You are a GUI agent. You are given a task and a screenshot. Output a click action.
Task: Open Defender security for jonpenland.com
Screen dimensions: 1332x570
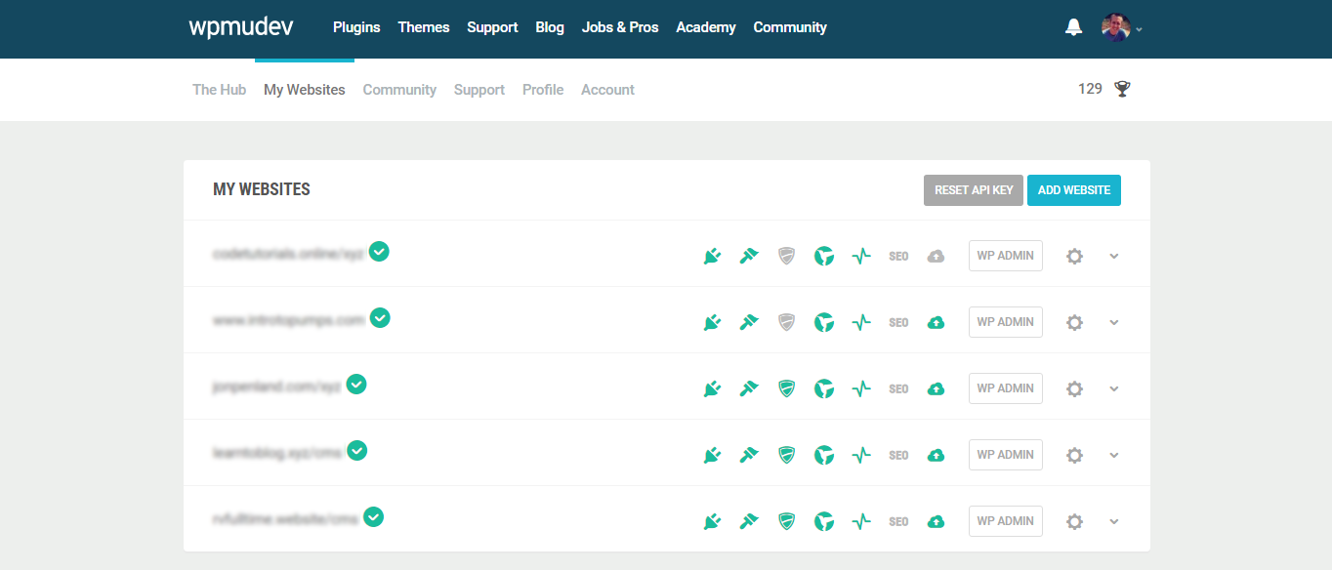point(786,388)
